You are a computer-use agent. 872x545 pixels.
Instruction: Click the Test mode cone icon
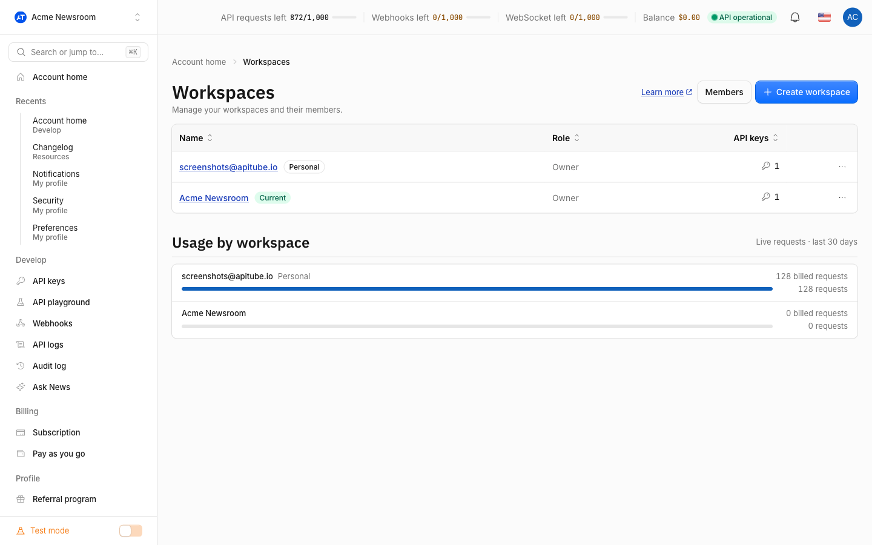[x=21, y=530]
